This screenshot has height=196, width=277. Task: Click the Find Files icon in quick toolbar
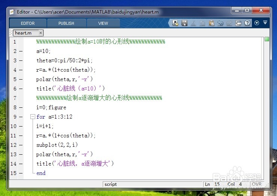tap(175, 23)
